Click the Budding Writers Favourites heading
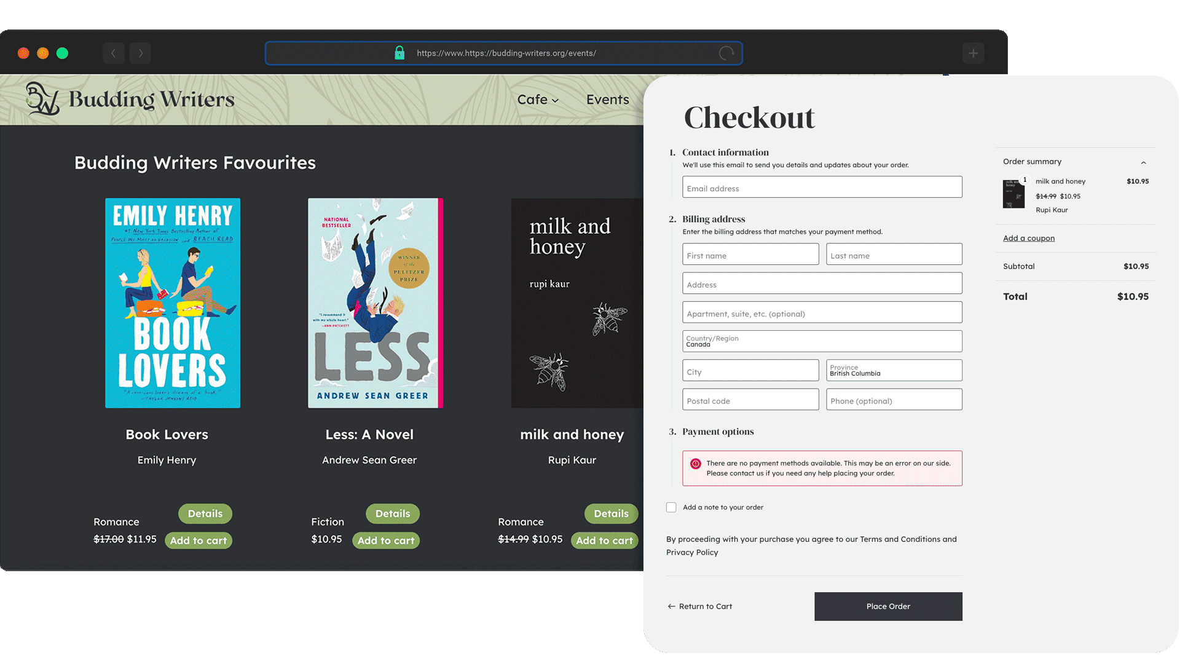Viewport: 1180px width, 664px height. pyautogui.click(x=195, y=163)
